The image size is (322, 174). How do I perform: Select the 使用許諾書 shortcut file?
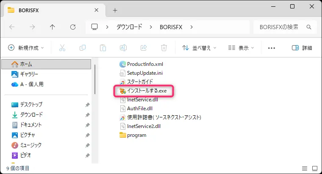point(161,117)
